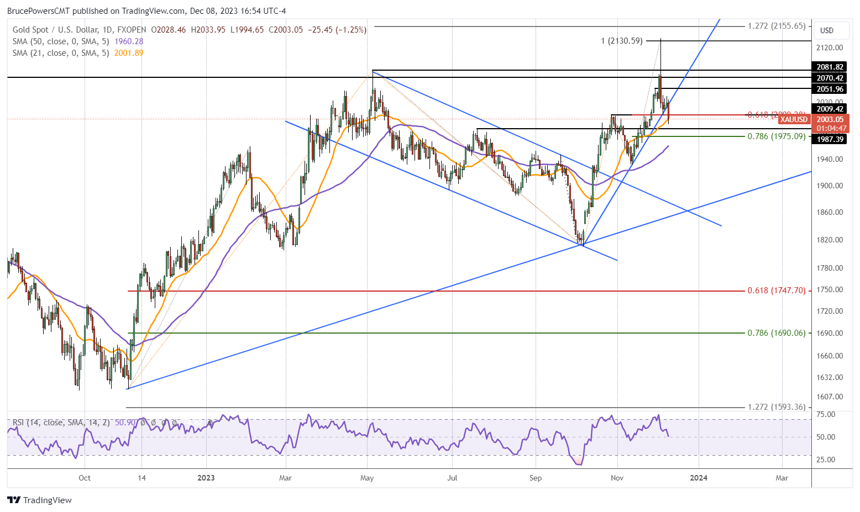The image size is (860, 512).
Task: Click the 2024 label on time axis
Action: point(699,478)
